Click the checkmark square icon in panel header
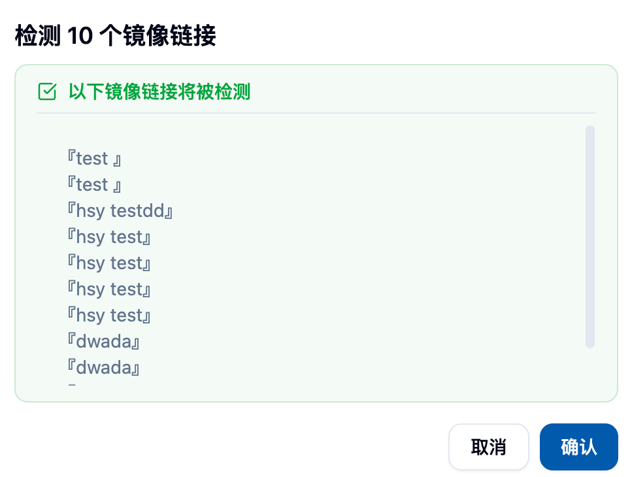 click(x=47, y=91)
